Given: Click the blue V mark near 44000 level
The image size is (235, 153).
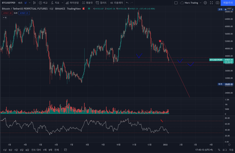Looking at the screenshot, I should click(x=139, y=56).
